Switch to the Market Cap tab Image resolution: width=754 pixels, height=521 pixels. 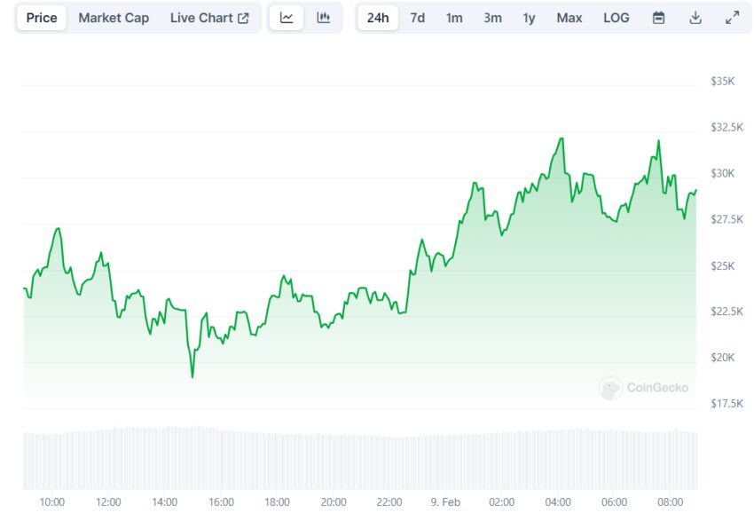coord(114,18)
